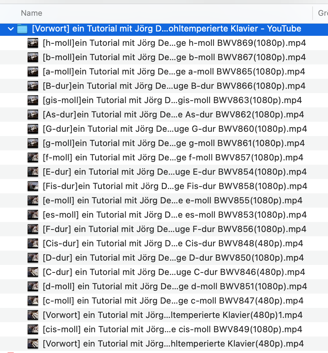Select file name d-moll BWV851(1080p).mp4
The image size is (328, 353).
(175, 286)
